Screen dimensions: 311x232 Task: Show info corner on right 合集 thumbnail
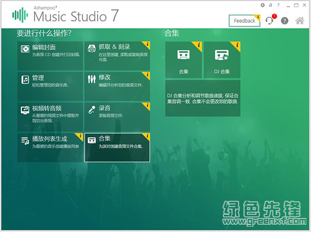[x=198, y=45]
